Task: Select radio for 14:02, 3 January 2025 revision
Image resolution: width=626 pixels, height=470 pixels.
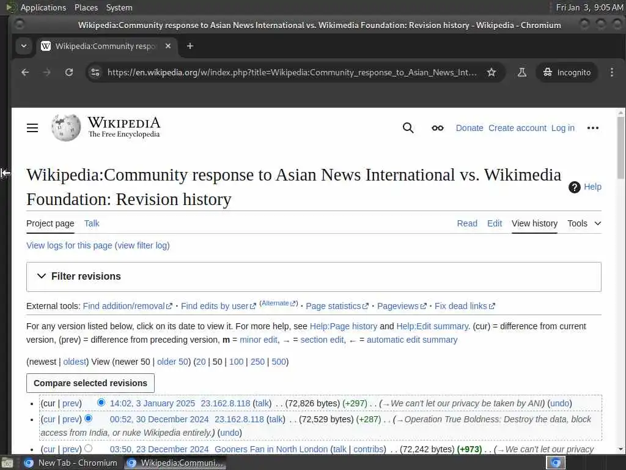Action: pyautogui.click(x=101, y=402)
